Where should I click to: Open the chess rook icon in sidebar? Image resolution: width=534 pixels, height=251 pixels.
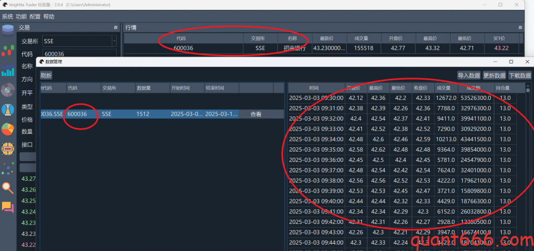coord(8,109)
